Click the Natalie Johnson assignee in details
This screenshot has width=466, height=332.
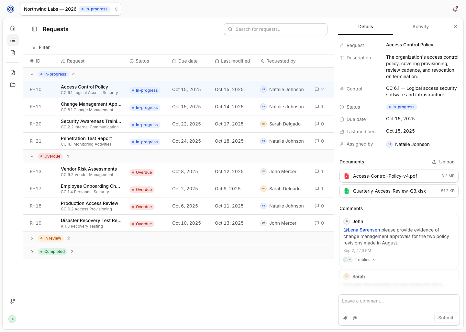[x=408, y=144]
